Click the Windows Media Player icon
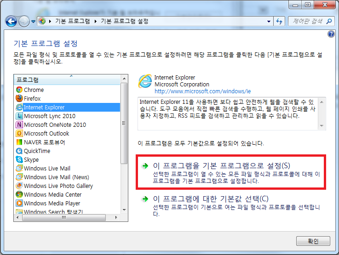 pos(19,203)
